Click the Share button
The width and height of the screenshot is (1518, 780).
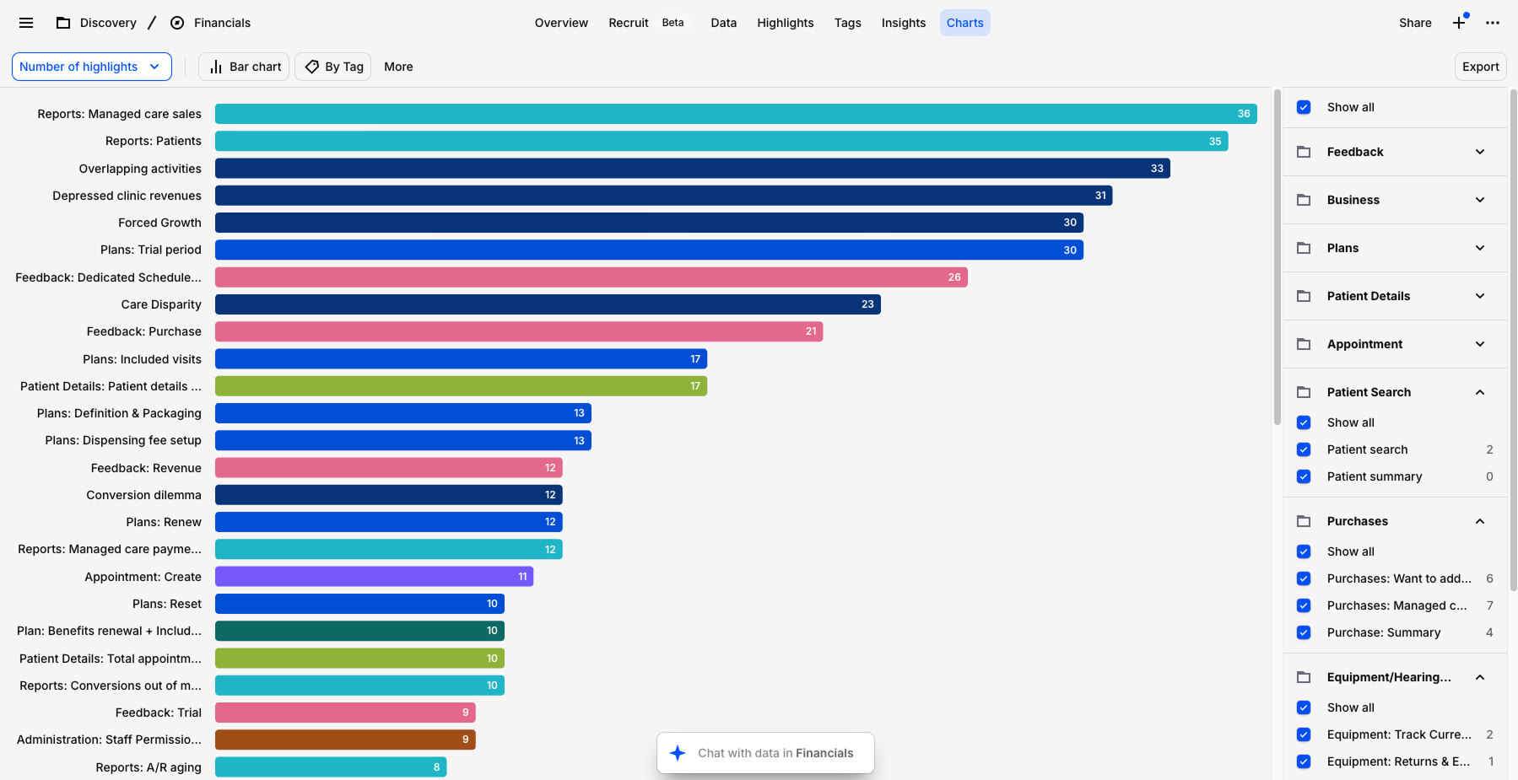coord(1414,23)
